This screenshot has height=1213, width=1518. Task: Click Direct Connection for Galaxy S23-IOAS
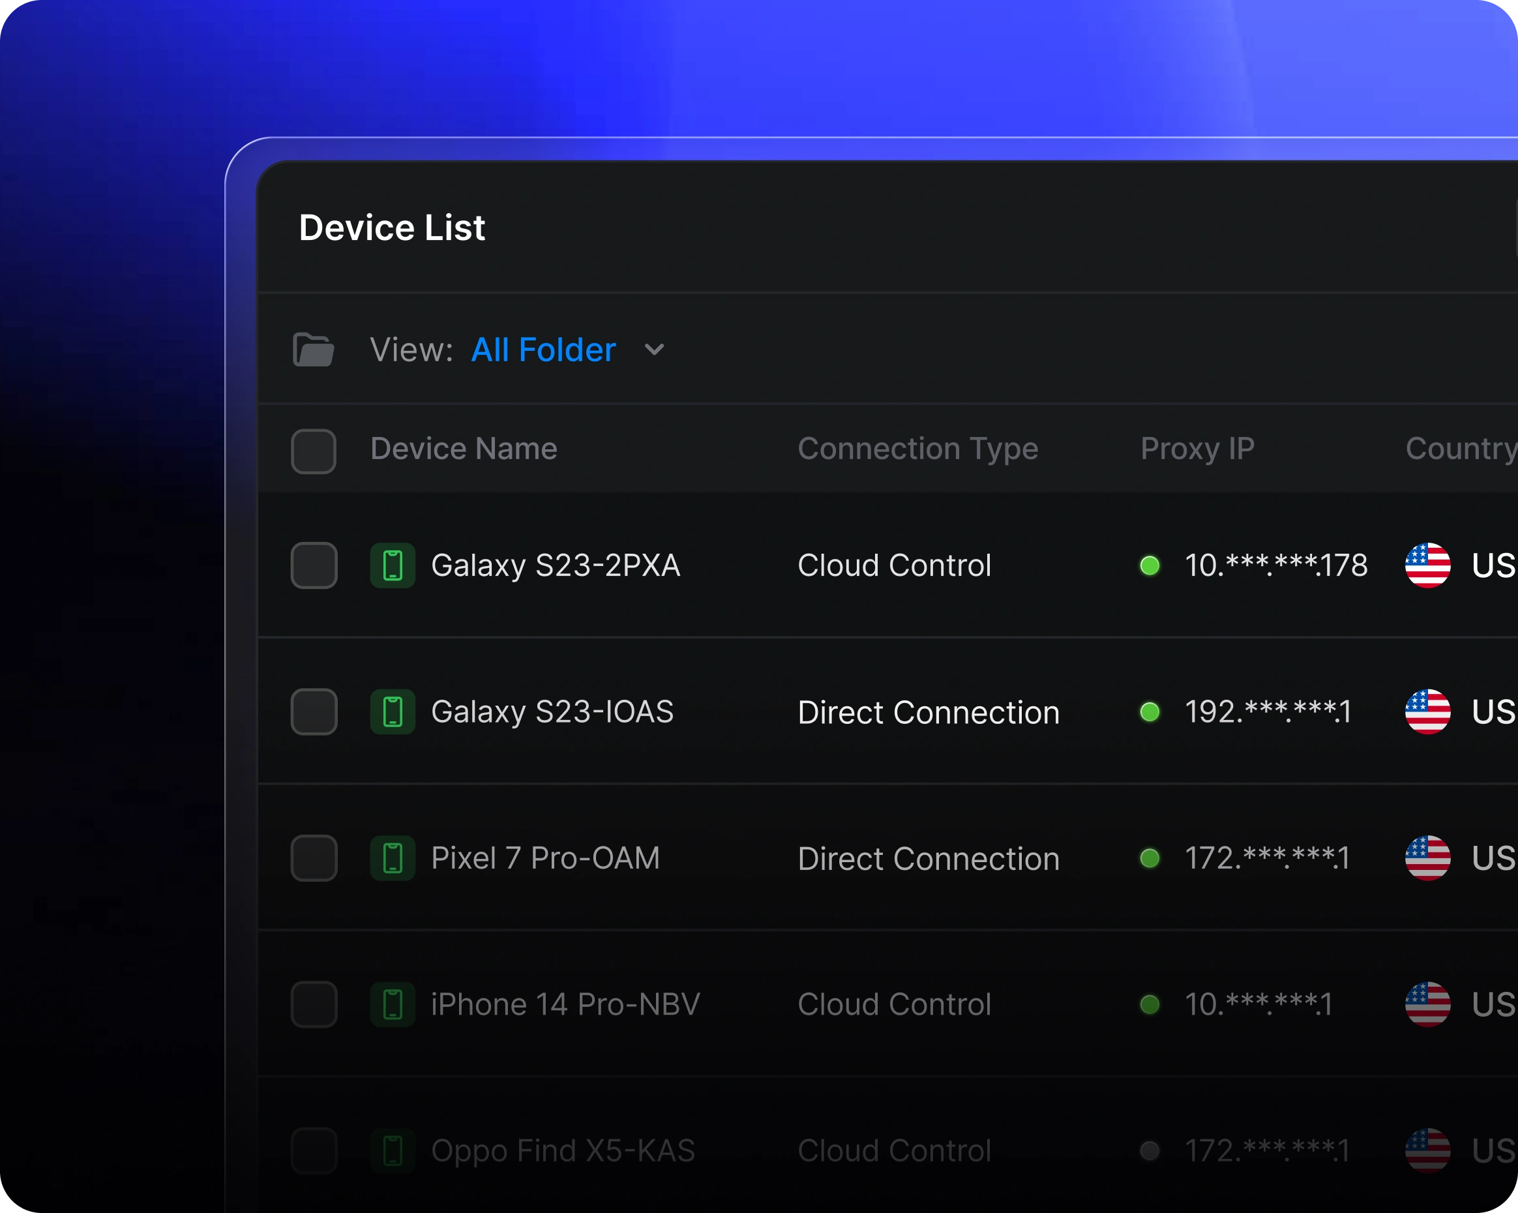[928, 712]
